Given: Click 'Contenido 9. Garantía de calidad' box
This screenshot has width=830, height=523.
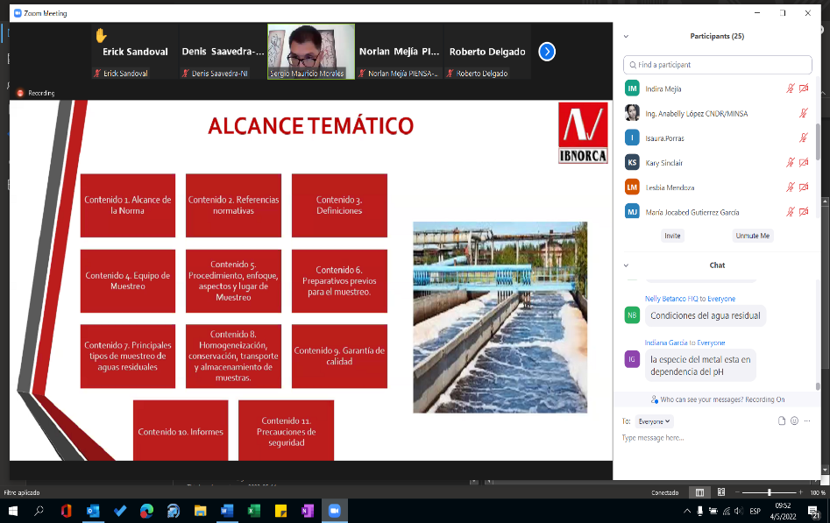Looking at the screenshot, I should tap(339, 357).
